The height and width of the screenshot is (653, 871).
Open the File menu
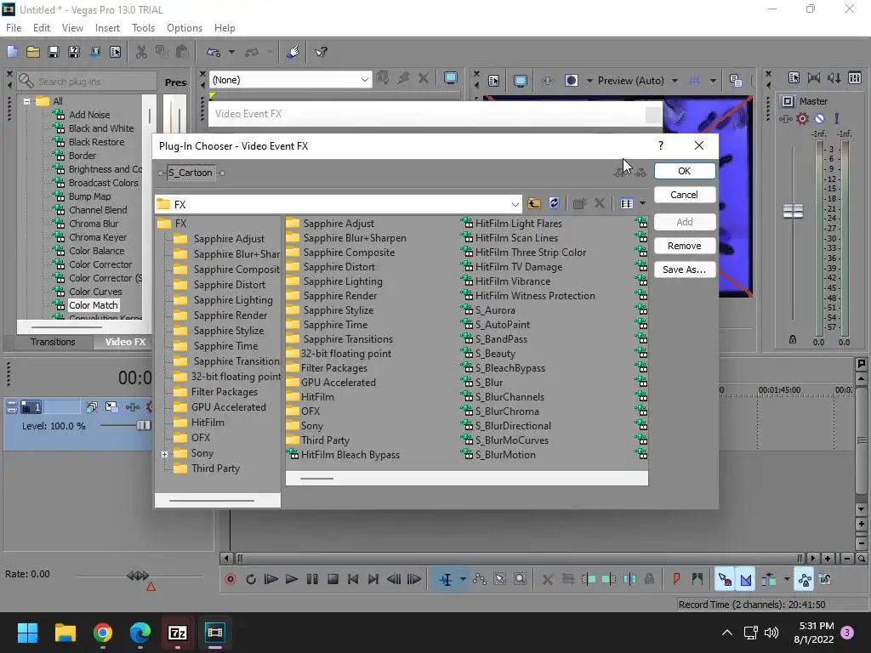coord(14,28)
